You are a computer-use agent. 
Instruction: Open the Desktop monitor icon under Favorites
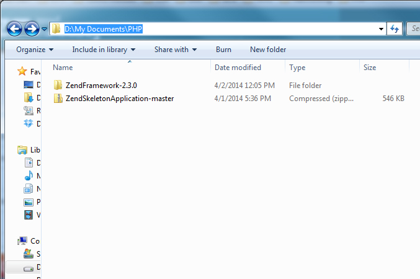29,84
